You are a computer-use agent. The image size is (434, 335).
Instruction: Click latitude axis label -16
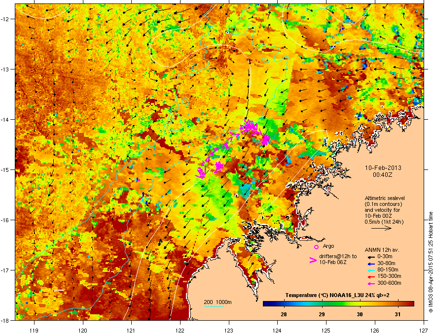5,220
